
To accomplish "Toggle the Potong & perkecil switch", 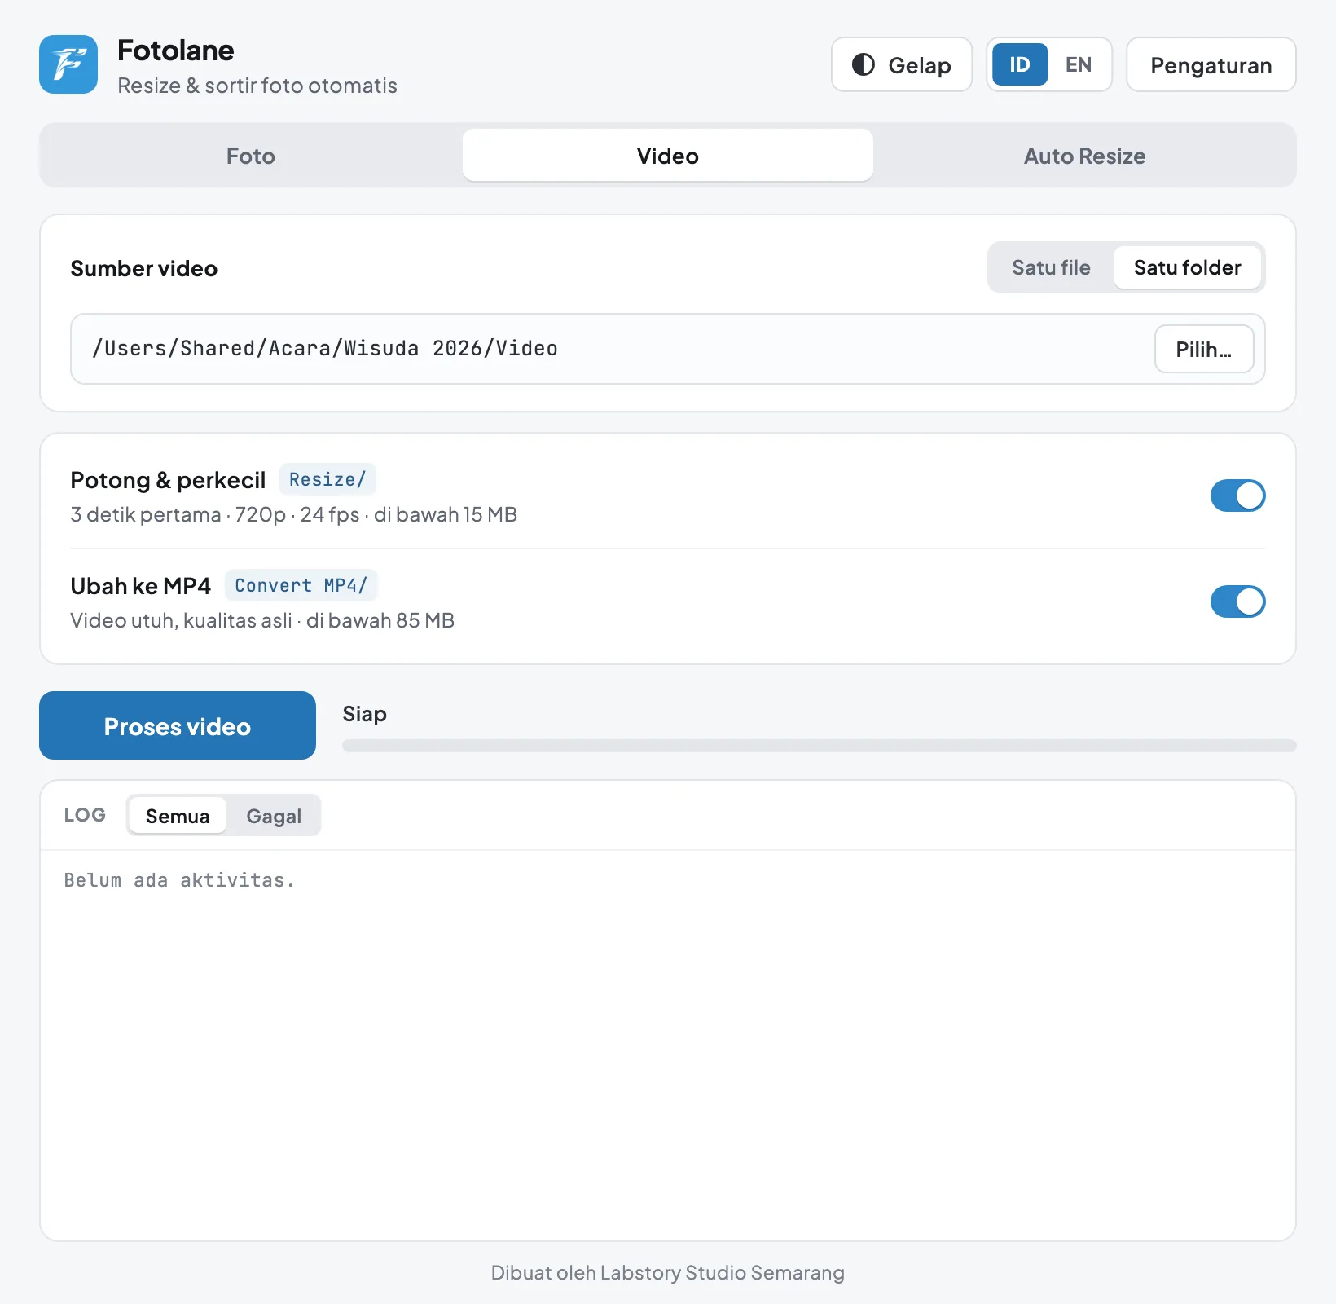I will click(1237, 496).
